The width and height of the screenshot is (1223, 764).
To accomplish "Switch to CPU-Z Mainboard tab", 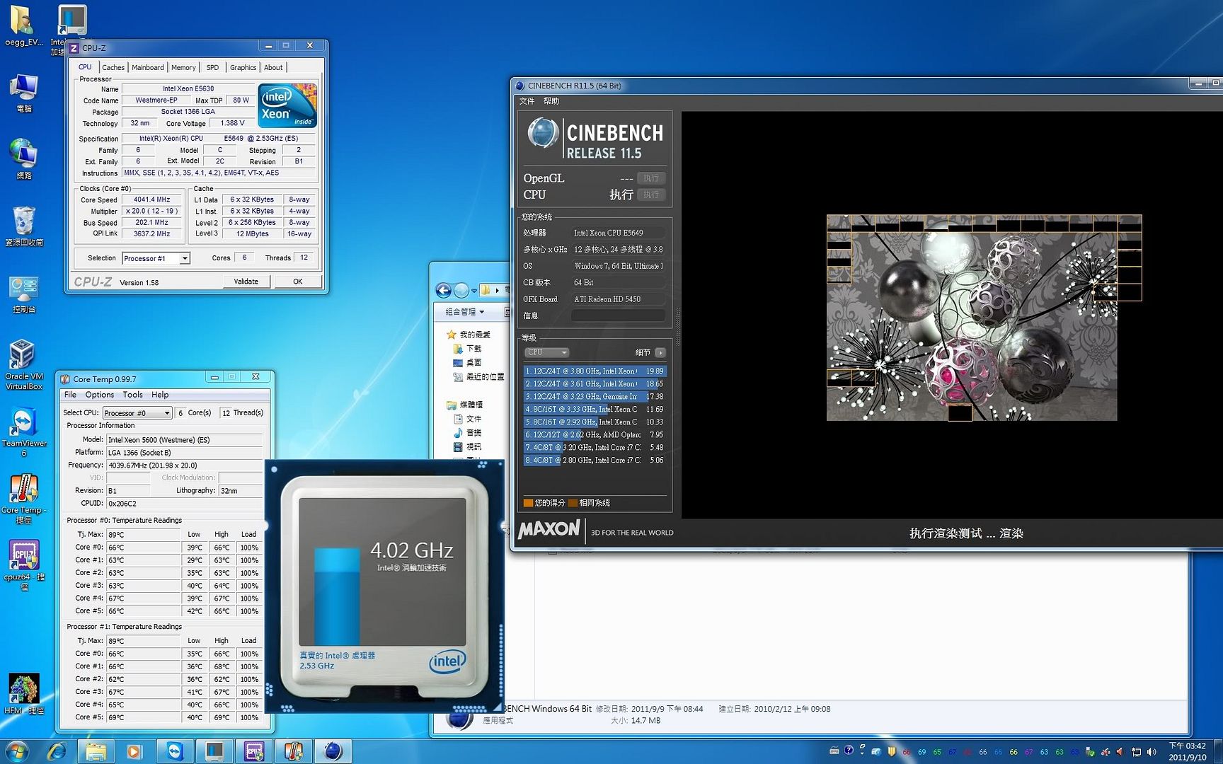I will [x=148, y=68].
